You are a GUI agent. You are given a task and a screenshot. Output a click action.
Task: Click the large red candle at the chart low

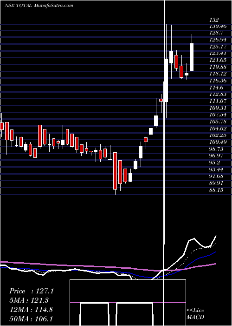[115, 171]
